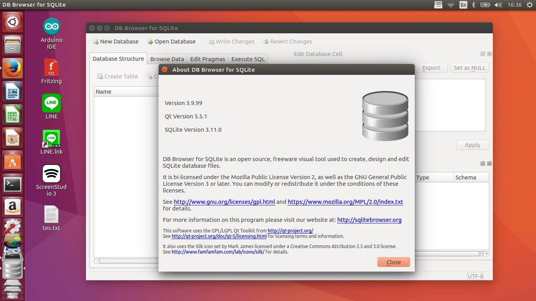Click the Open Database toolbar button
Screen dimensions: 536x301
coord(171,42)
